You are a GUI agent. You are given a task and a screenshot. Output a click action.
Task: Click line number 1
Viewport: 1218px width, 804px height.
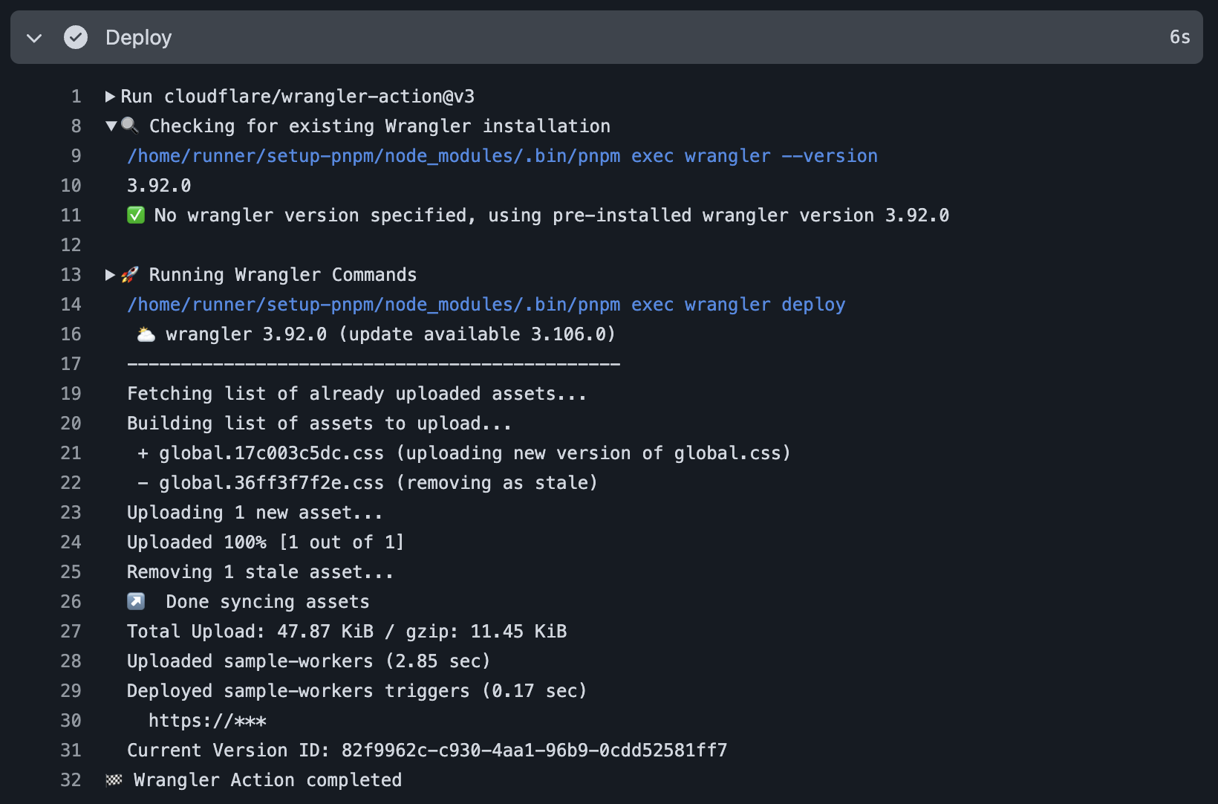point(76,97)
